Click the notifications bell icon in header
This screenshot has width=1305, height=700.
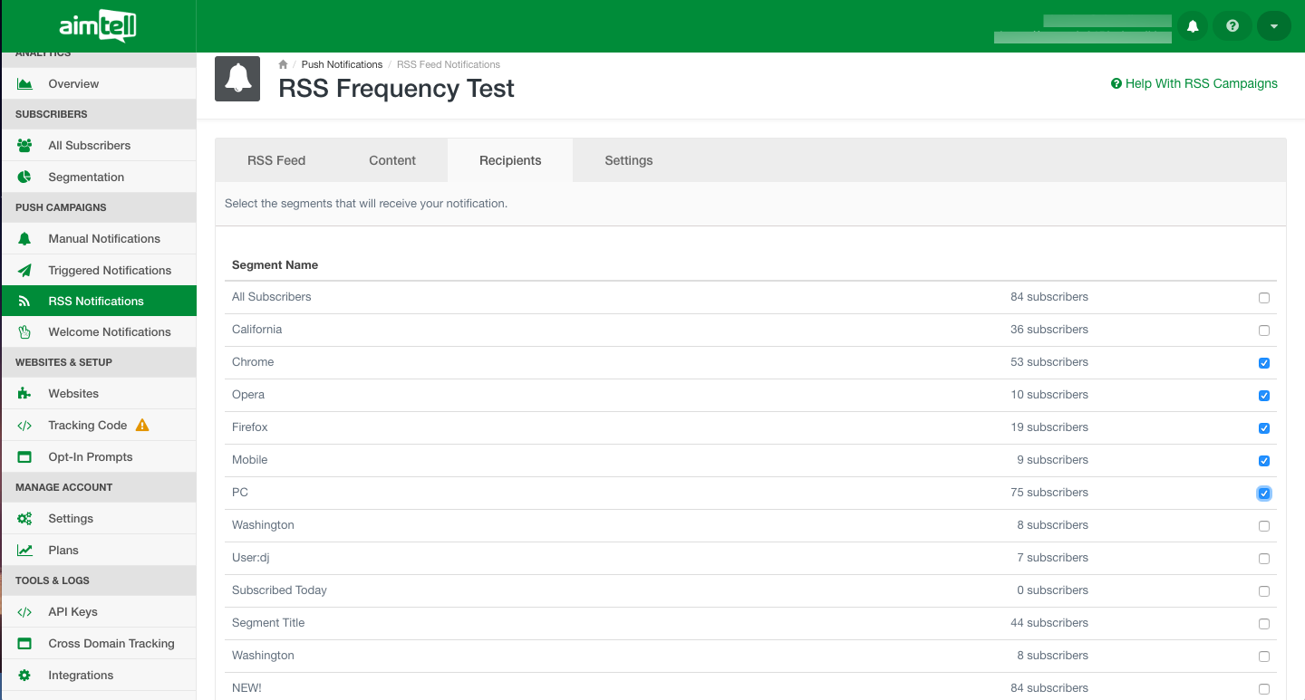[x=1193, y=26]
